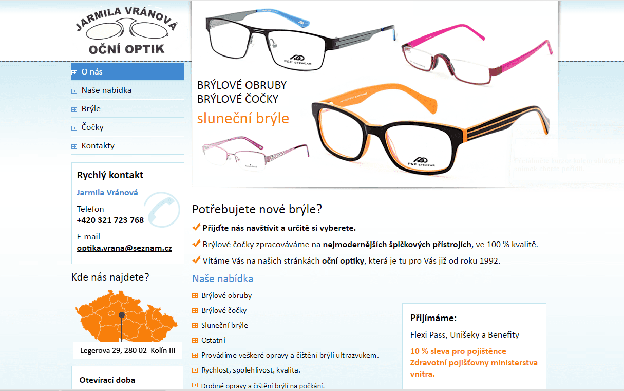The width and height of the screenshot is (624, 391).
Task: Follow the Brýlové čočky list link
Action: tap(224, 310)
